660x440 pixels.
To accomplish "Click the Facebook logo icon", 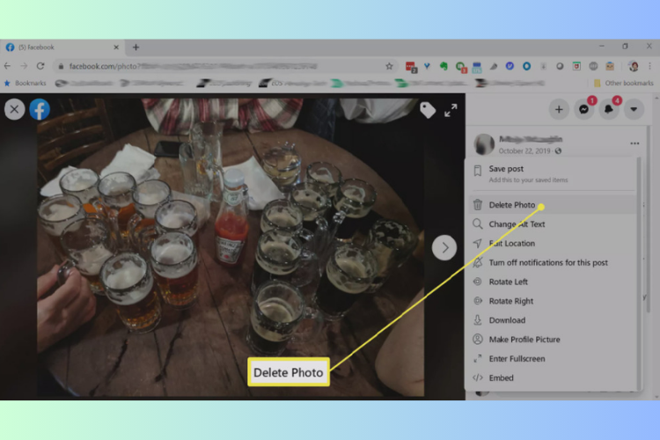I will [x=40, y=109].
